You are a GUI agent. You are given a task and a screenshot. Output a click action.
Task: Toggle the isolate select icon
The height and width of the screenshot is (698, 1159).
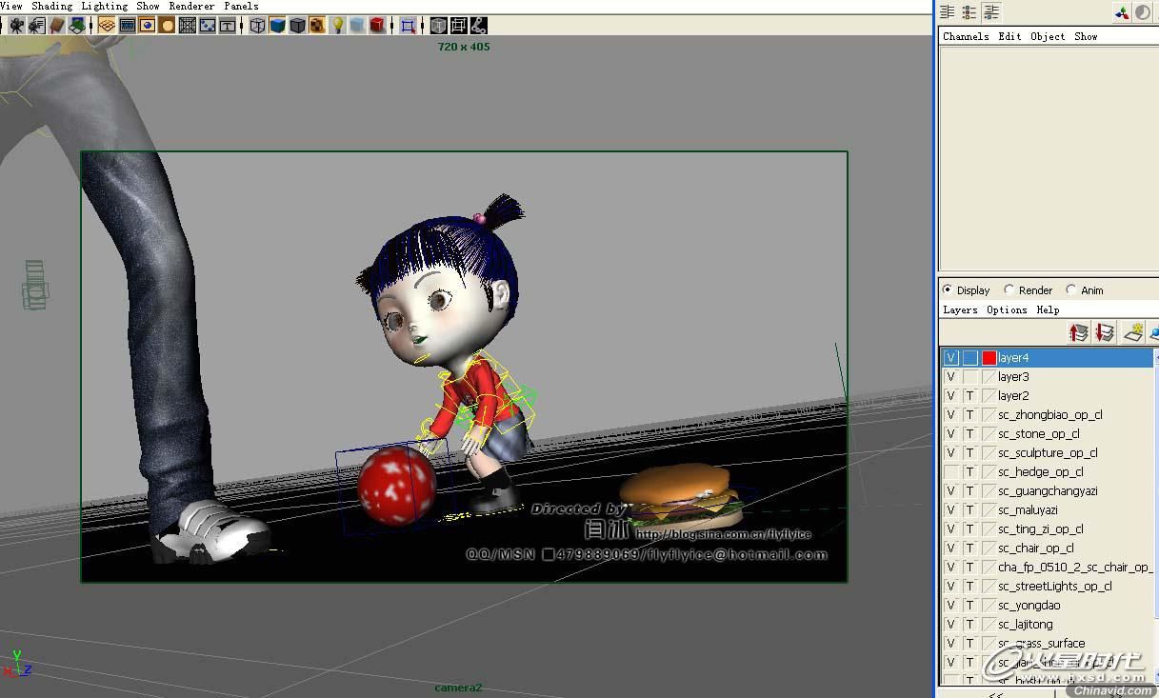click(x=408, y=26)
